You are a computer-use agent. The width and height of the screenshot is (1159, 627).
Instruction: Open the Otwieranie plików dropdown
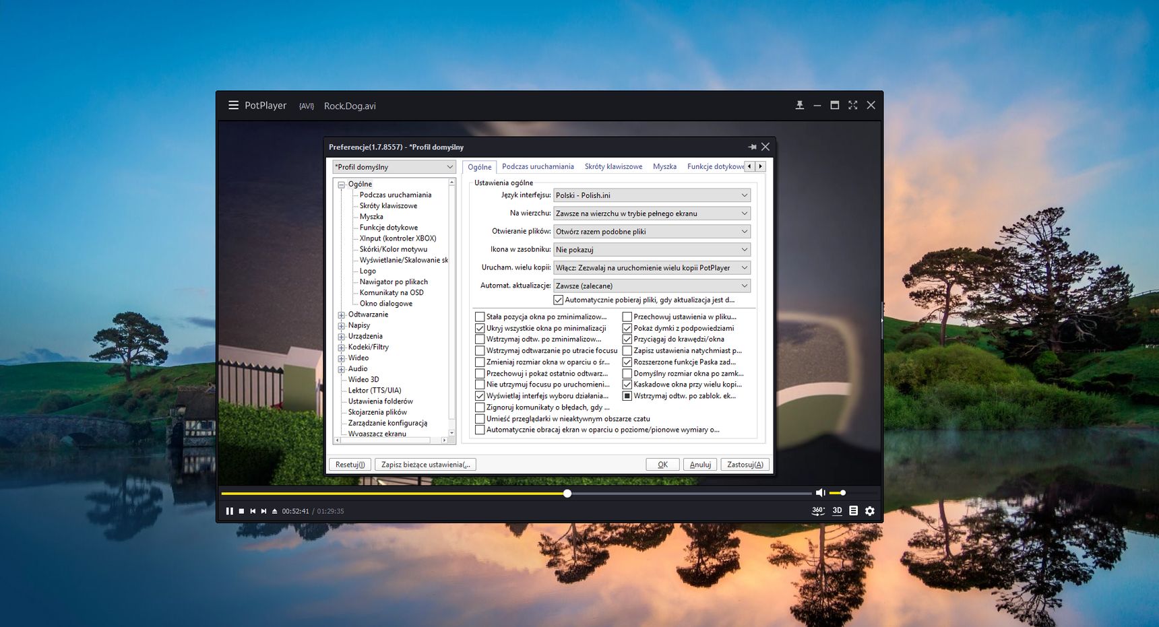(x=652, y=232)
